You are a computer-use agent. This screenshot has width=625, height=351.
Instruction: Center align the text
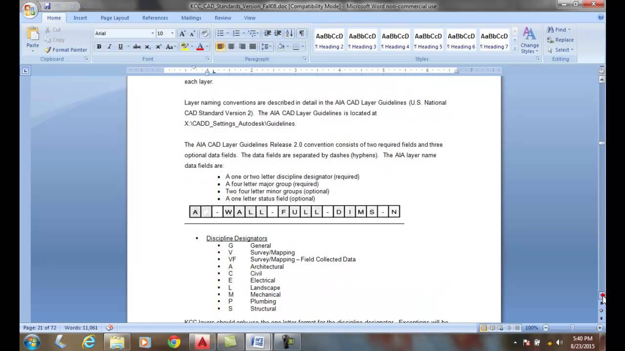pyautogui.click(x=231, y=47)
